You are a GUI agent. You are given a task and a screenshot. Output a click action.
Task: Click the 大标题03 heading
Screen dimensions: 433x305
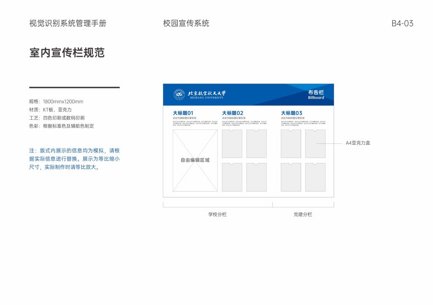pyautogui.click(x=292, y=113)
